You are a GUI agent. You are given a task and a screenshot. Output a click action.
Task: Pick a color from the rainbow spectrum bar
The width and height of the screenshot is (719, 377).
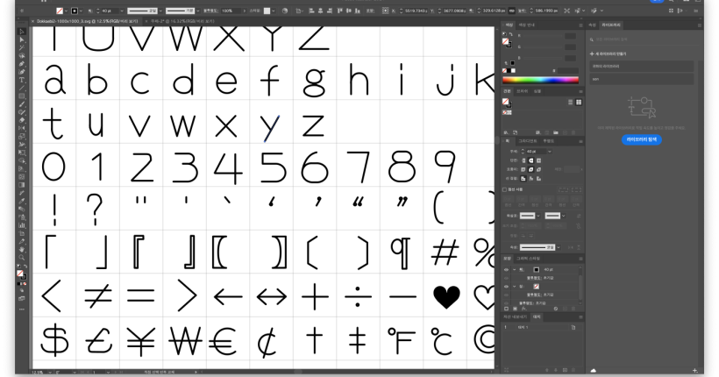[x=539, y=80]
